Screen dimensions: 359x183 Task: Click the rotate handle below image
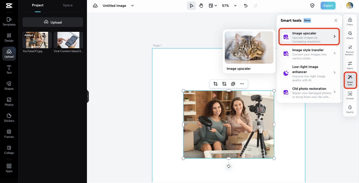(229, 166)
